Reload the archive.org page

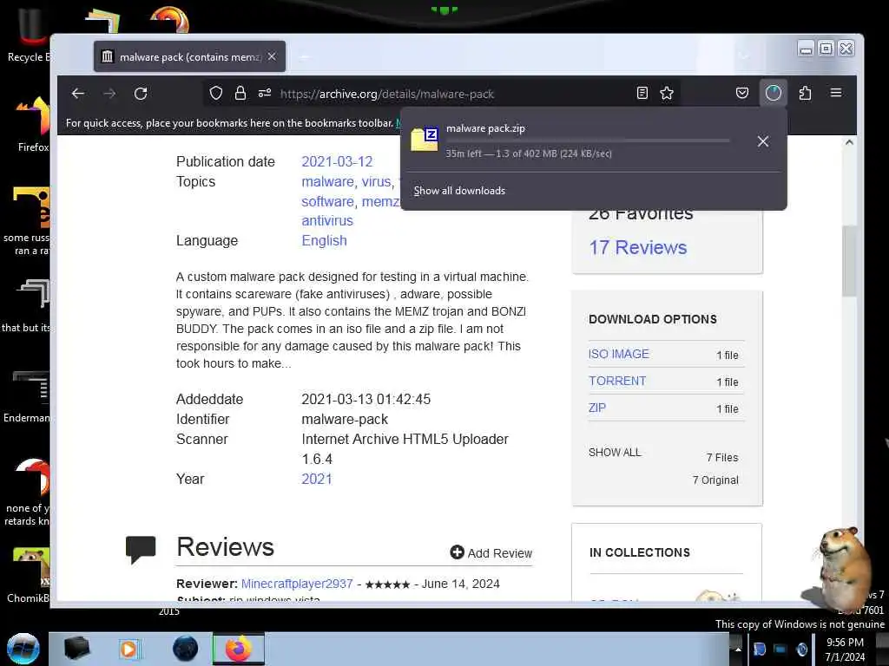(141, 94)
